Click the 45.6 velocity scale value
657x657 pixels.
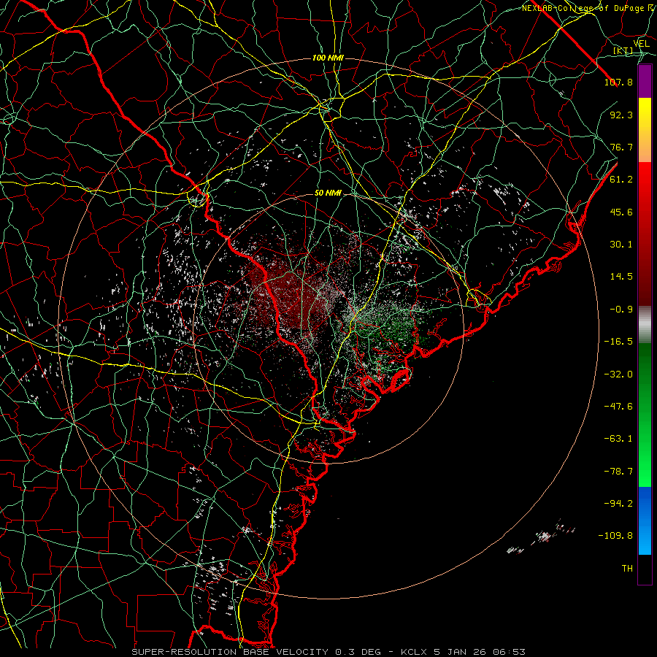(x=621, y=212)
